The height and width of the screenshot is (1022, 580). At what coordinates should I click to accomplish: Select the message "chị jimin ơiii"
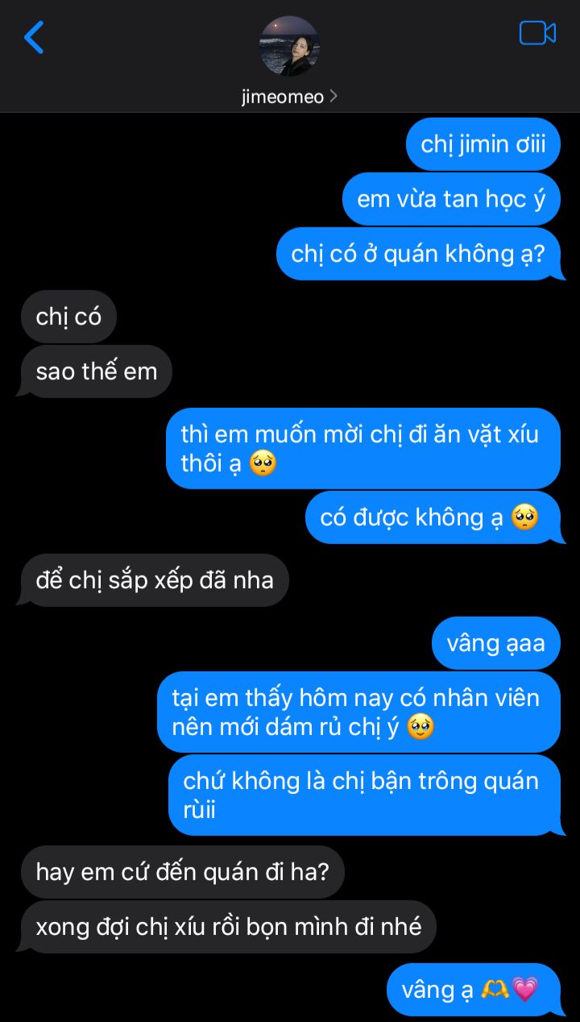(x=483, y=144)
